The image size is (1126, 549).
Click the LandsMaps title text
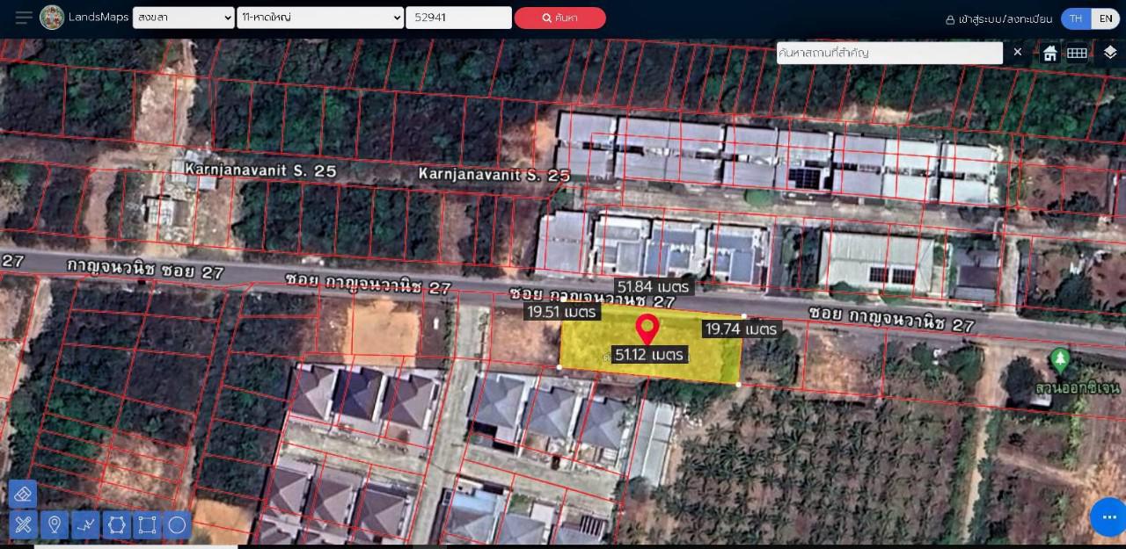pyautogui.click(x=99, y=18)
